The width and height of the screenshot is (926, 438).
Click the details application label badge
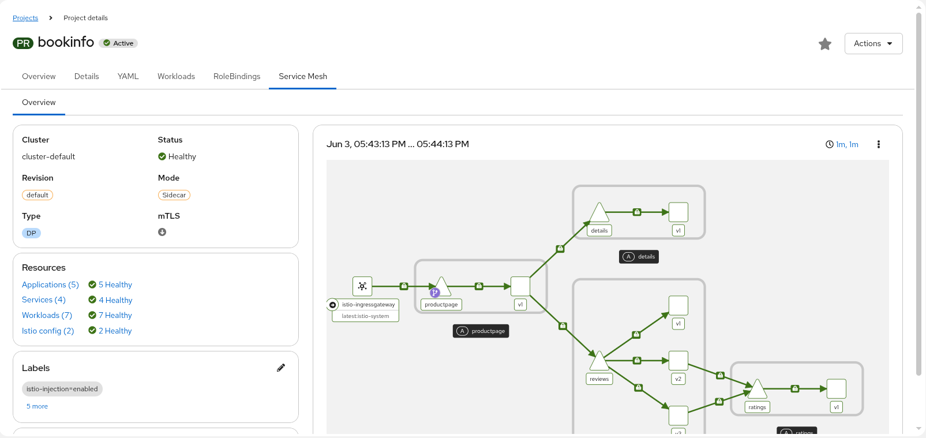pos(639,257)
